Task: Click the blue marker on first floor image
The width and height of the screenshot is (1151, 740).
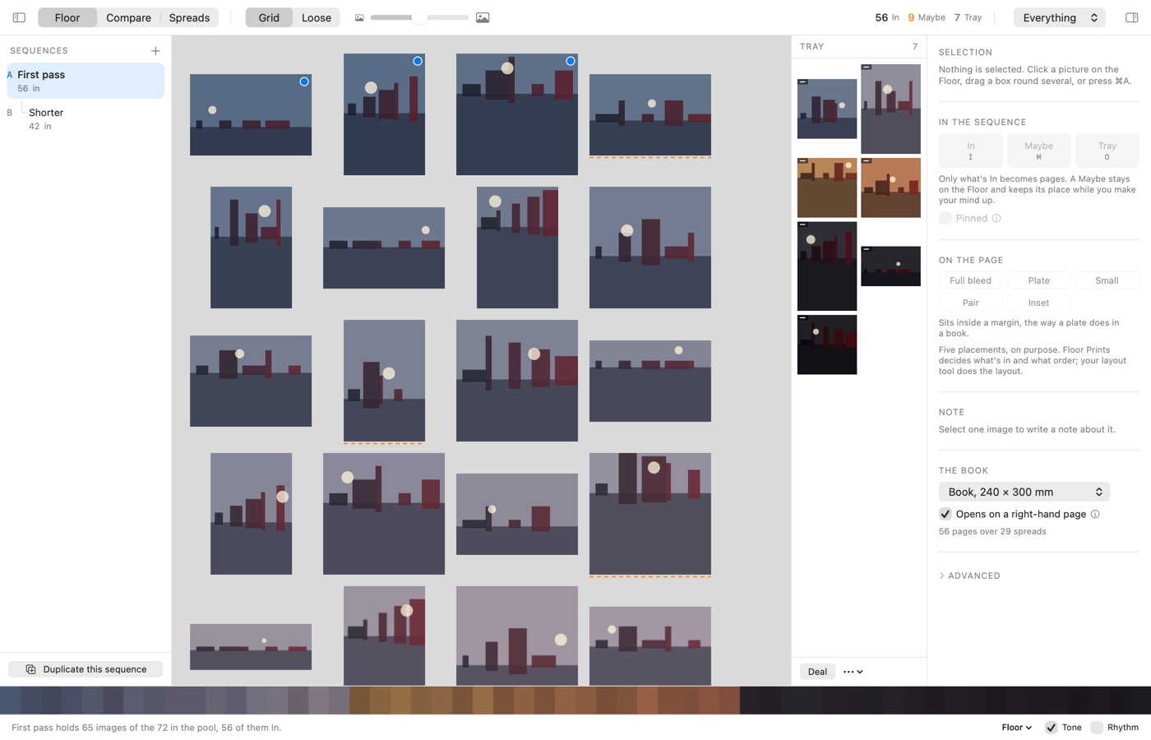Action: click(x=304, y=81)
